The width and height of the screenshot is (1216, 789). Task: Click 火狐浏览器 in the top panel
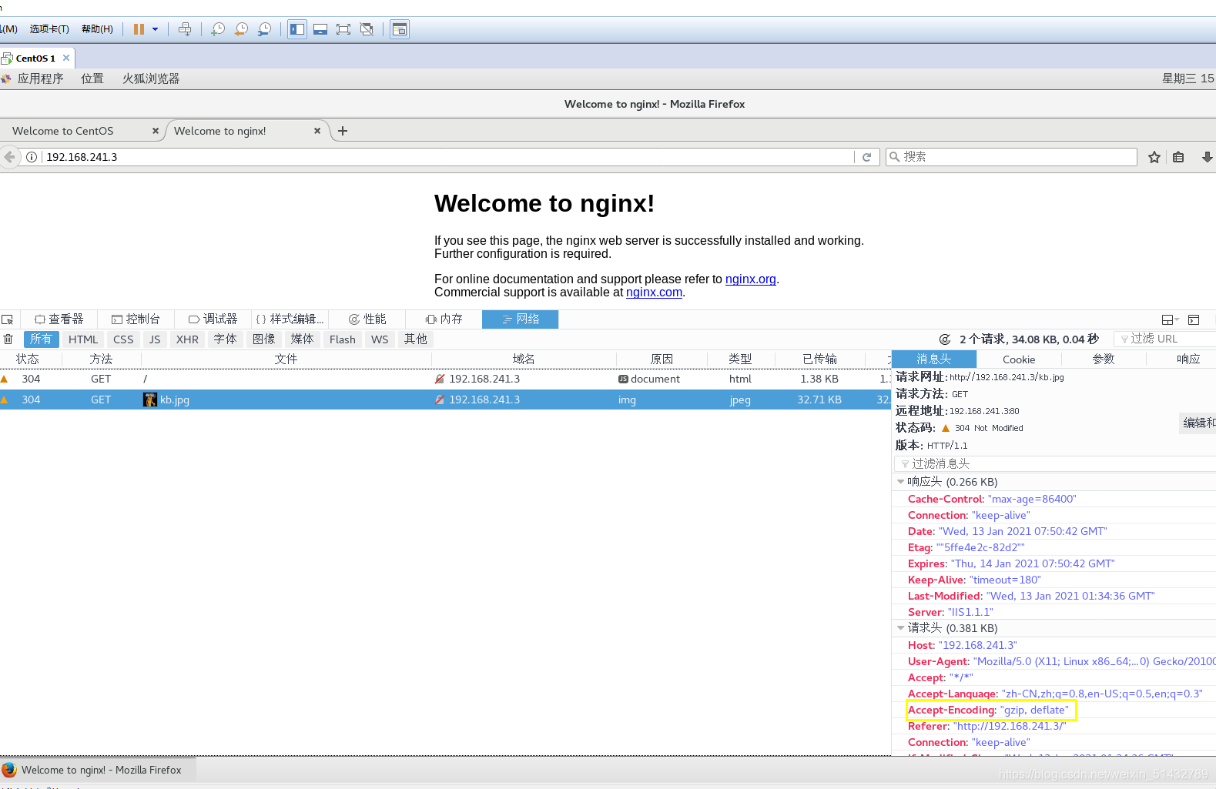point(151,79)
